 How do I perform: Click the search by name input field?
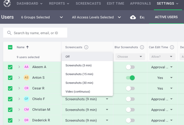pyautogui.click(x=38, y=33)
